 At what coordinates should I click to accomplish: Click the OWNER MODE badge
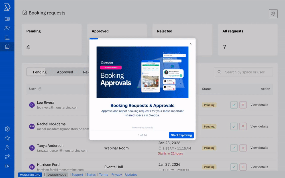pos(57,175)
